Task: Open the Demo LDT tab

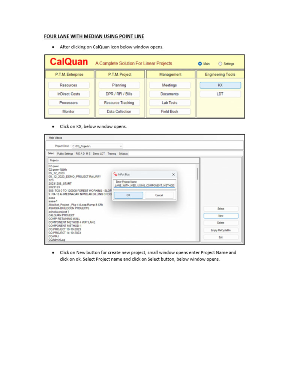Action: (99, 153)
